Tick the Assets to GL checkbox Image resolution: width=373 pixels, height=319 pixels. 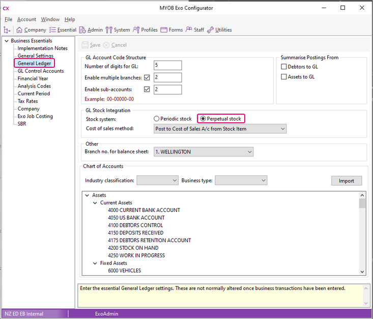(x=284, y=77)
